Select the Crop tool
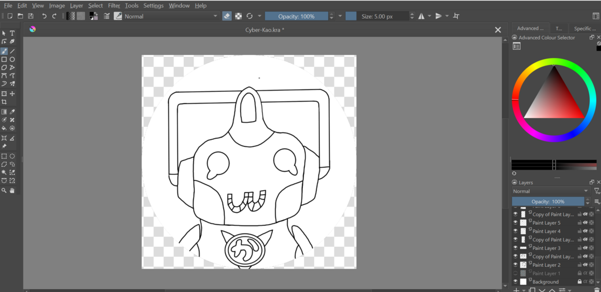 tap(4, 102)
